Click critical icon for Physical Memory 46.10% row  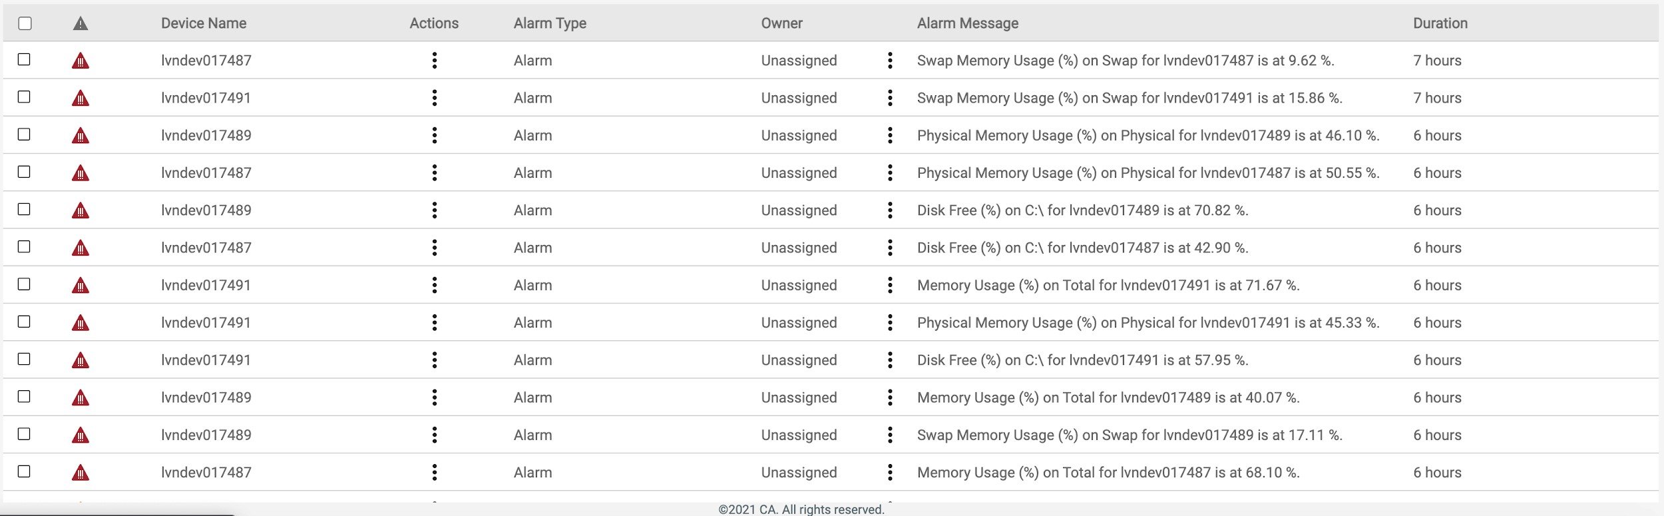(81, 136)
